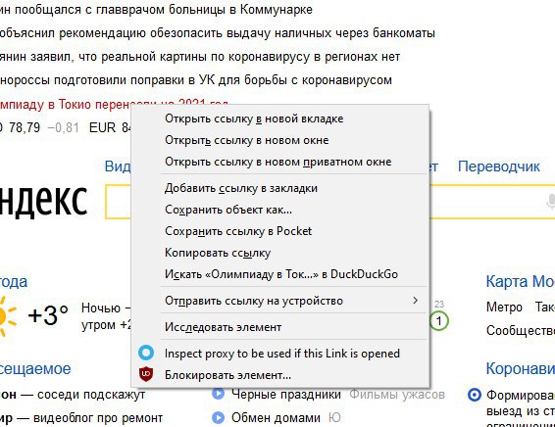Choose 'Сохранить объект как…' menu item
555x427 pixels.
coord(279,210)
